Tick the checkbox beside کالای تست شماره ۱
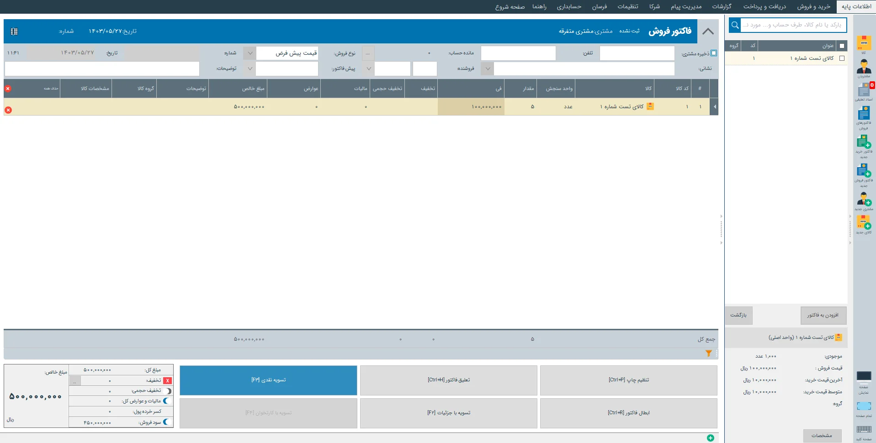 coord(842,58)
